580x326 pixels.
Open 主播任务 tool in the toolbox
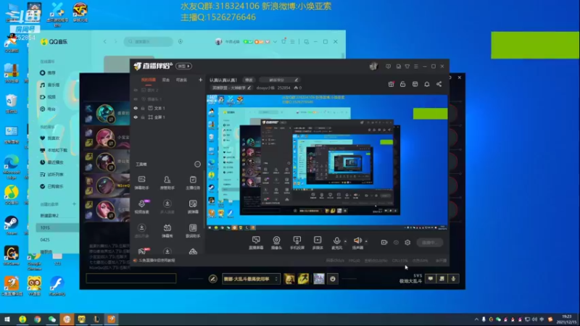pos(193,183)
